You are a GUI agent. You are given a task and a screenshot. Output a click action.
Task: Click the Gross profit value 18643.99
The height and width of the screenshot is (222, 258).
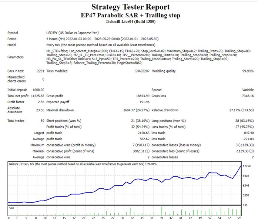[143, 96]
